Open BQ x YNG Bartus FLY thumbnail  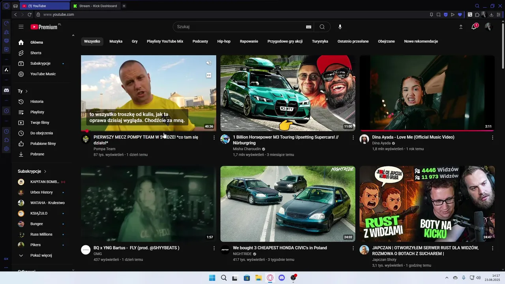click(148, 204)
